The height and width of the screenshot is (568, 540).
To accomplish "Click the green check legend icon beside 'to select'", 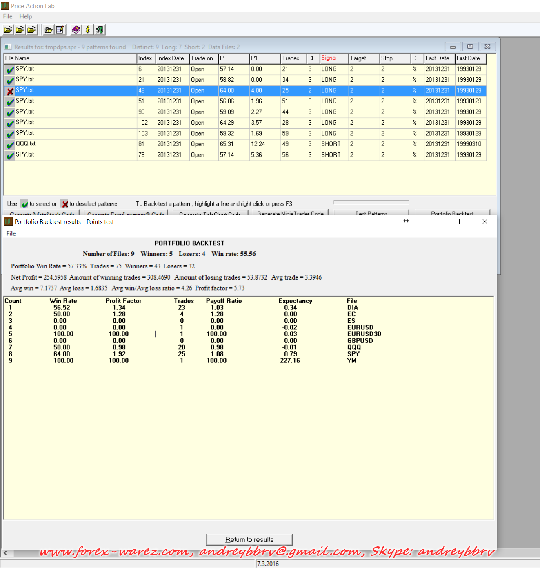I will pyautogui.click(x=24, y=204).
